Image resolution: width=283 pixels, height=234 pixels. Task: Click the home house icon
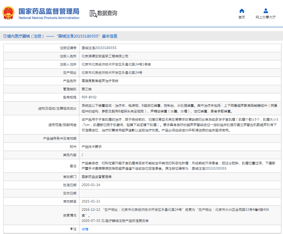(242, 11)
